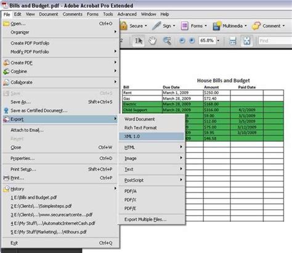This screenshot has width=292, height=253.
Task: Open recent file Bills and Budget.pdf
Action: pos(60,197)
